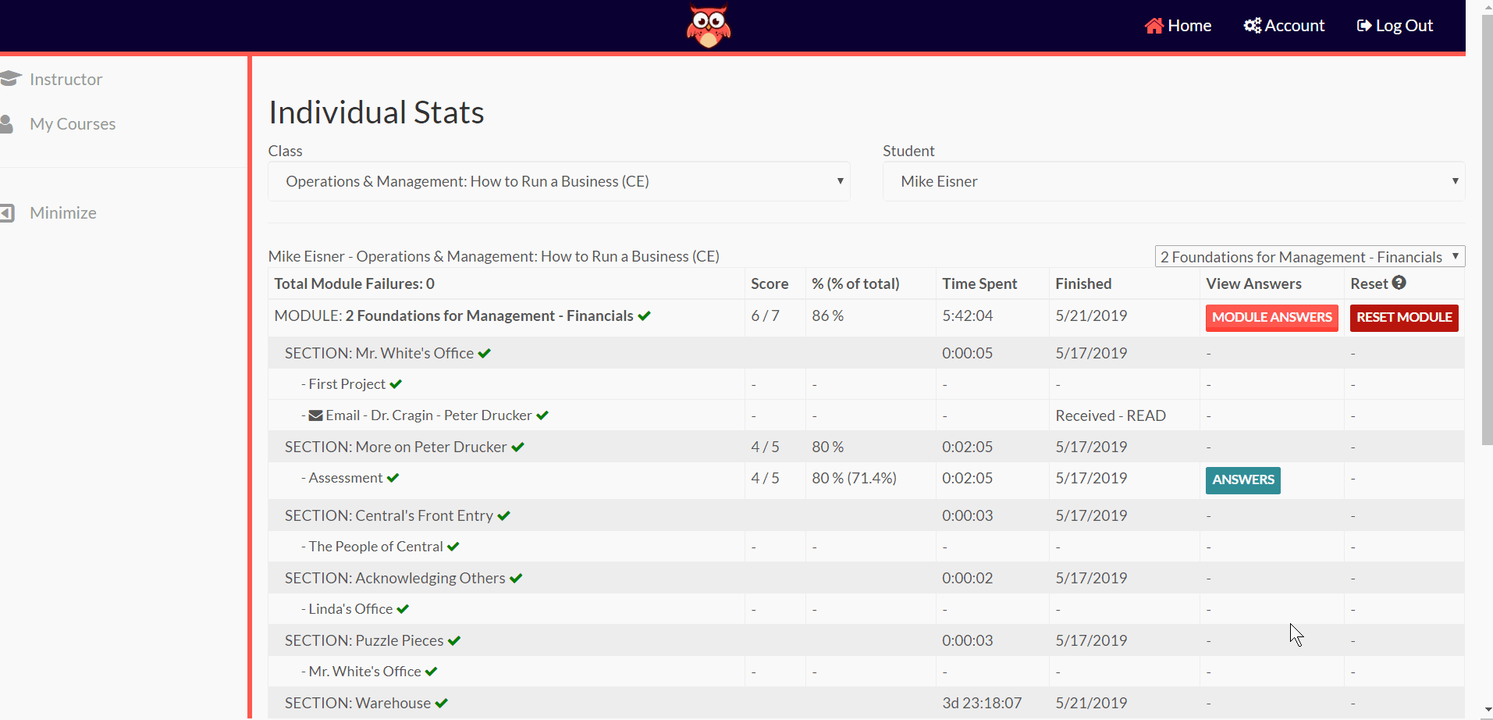1493x720 pixels.
Task: Click the Home house icon
Action: [1154, 26]
